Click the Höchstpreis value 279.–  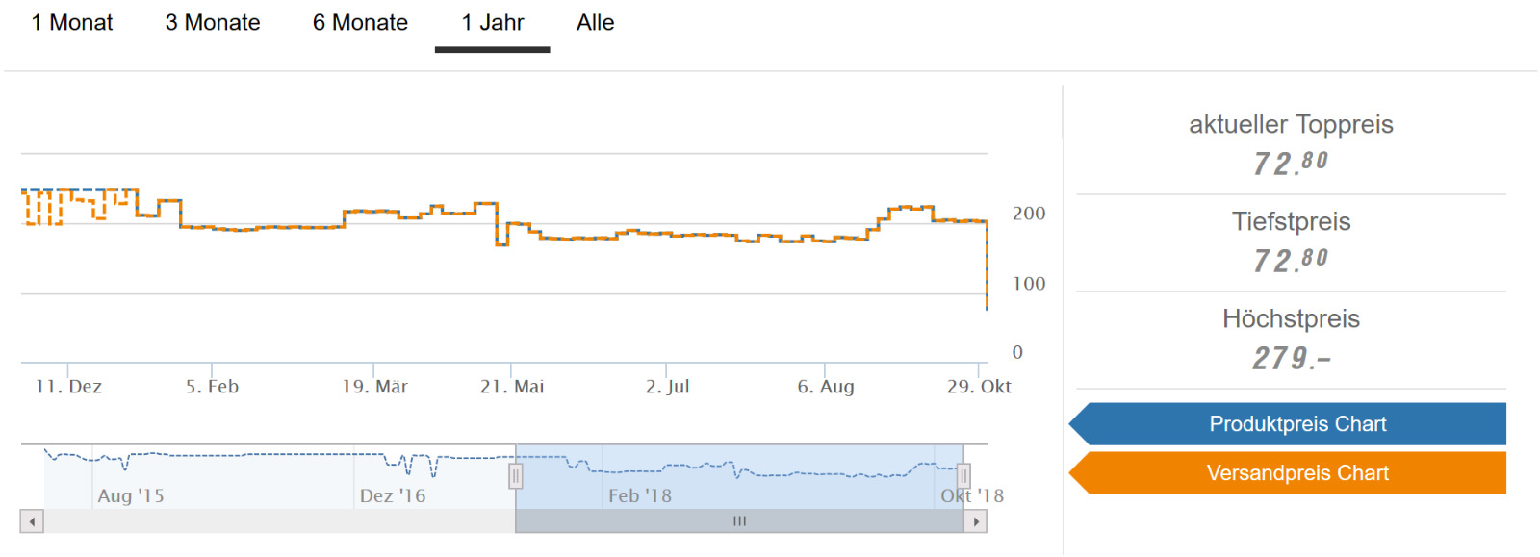(1291, 358)
